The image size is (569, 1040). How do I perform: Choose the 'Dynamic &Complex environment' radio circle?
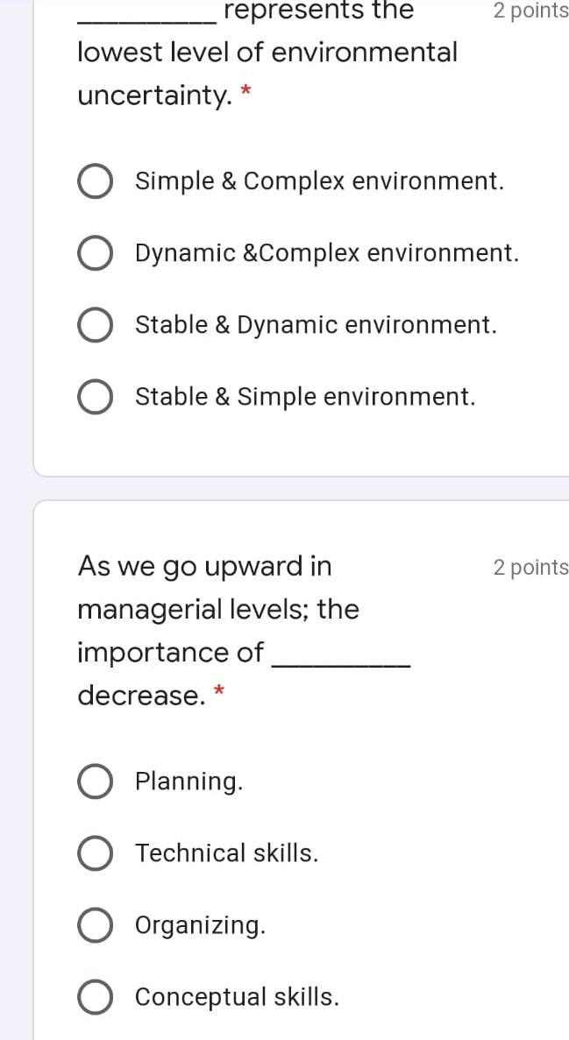pos(94,254)
